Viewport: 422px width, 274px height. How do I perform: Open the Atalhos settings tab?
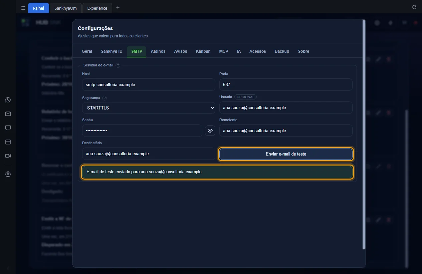[x=158, y=51]
